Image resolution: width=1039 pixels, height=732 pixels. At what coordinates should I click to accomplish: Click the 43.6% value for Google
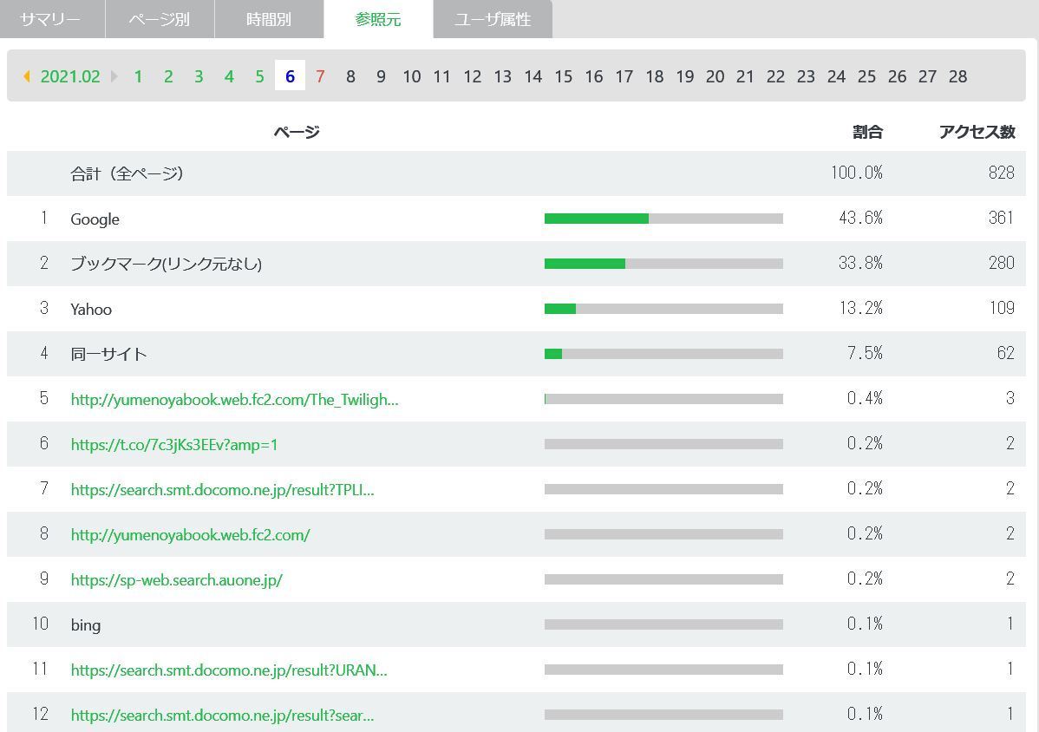(860, 218)
